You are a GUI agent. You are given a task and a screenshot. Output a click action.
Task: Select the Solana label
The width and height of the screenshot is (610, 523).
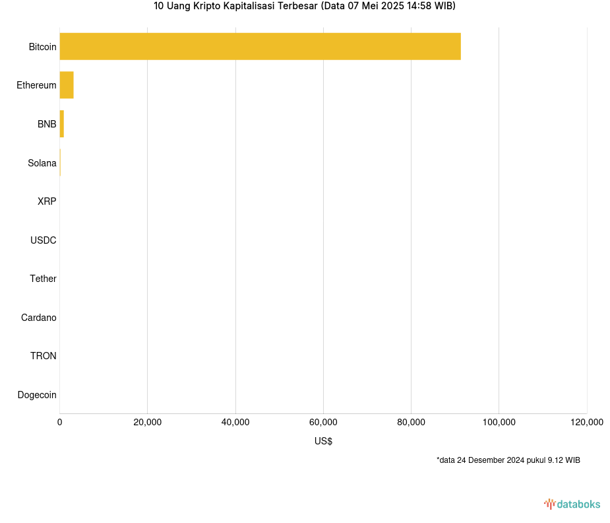(x=42, y=163)
